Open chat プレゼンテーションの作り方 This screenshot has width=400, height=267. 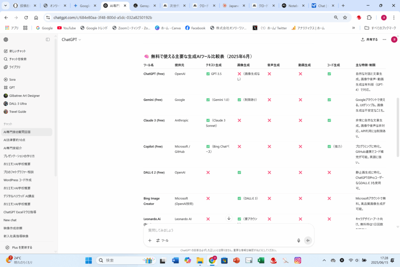19,156
